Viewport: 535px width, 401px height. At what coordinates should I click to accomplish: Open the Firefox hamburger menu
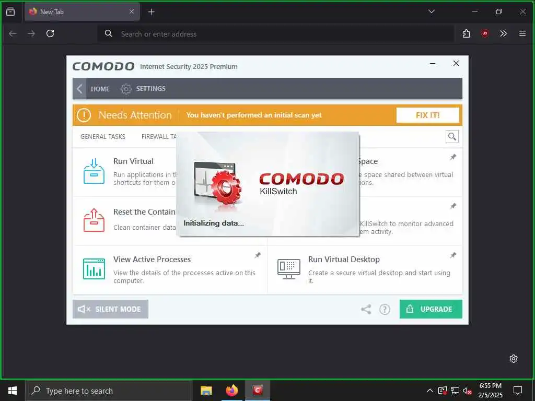point(522,33)
